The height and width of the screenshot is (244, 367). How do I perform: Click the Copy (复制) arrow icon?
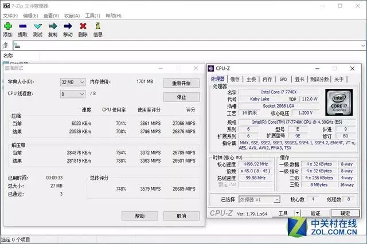coord(53,26)
